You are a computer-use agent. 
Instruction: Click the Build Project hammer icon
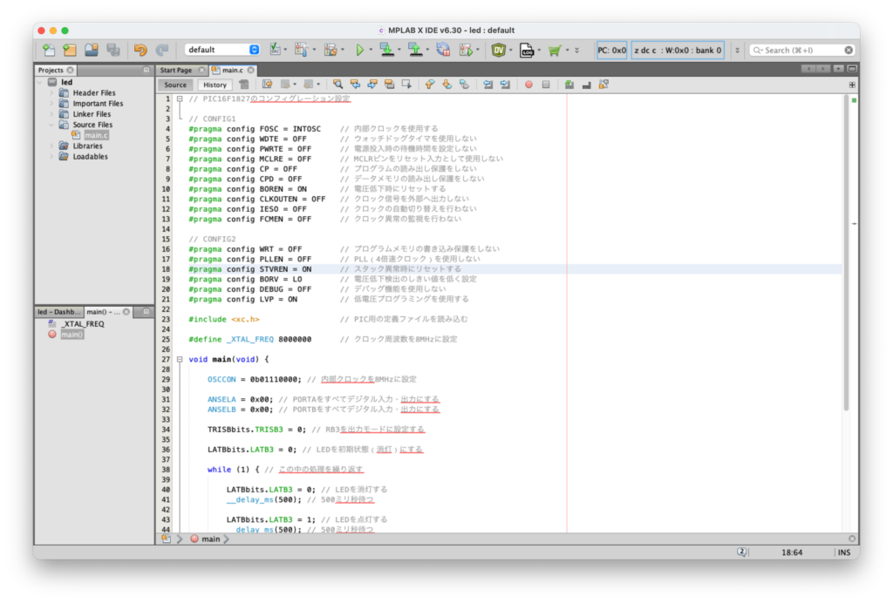coord(301,50)
